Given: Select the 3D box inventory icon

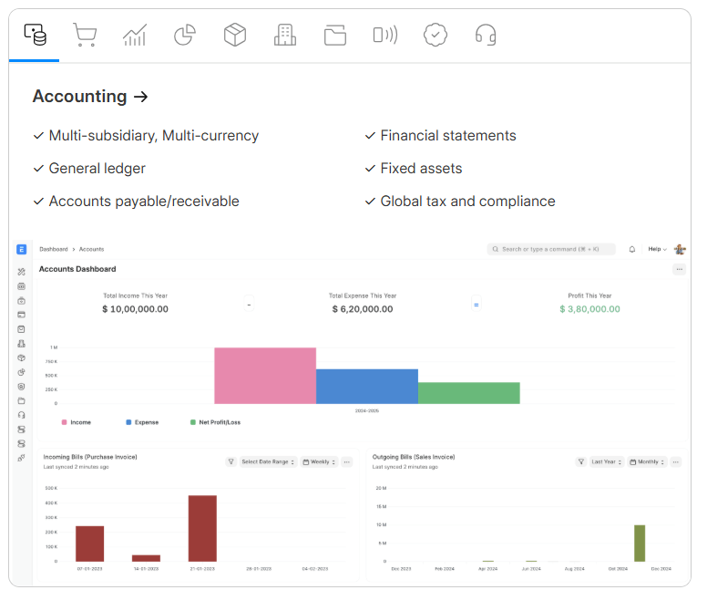Looking at the screenshot, I should point(235,36).
